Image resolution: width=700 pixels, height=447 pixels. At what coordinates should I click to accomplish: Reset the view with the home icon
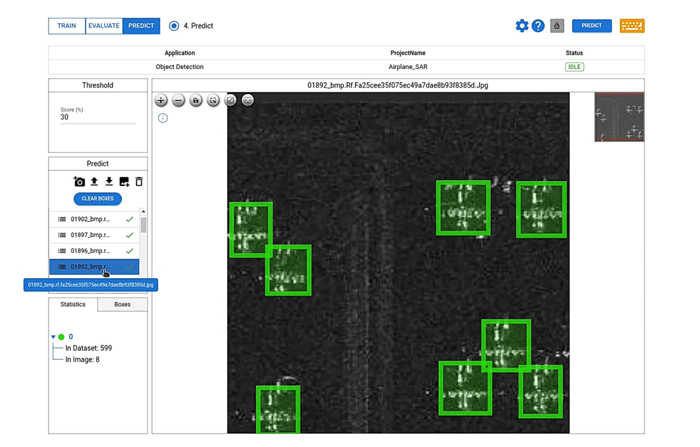(195, 100)
